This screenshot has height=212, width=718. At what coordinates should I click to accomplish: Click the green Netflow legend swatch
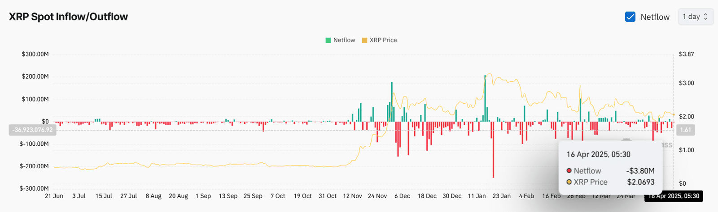(x=328, y=40)
